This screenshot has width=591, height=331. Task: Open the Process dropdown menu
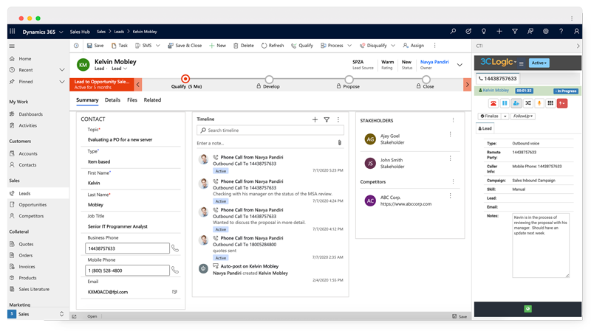[349, 46]
